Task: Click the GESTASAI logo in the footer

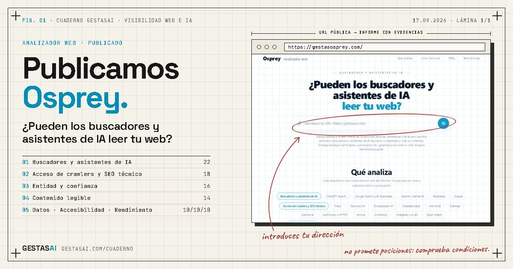Action: coord(39,249)
